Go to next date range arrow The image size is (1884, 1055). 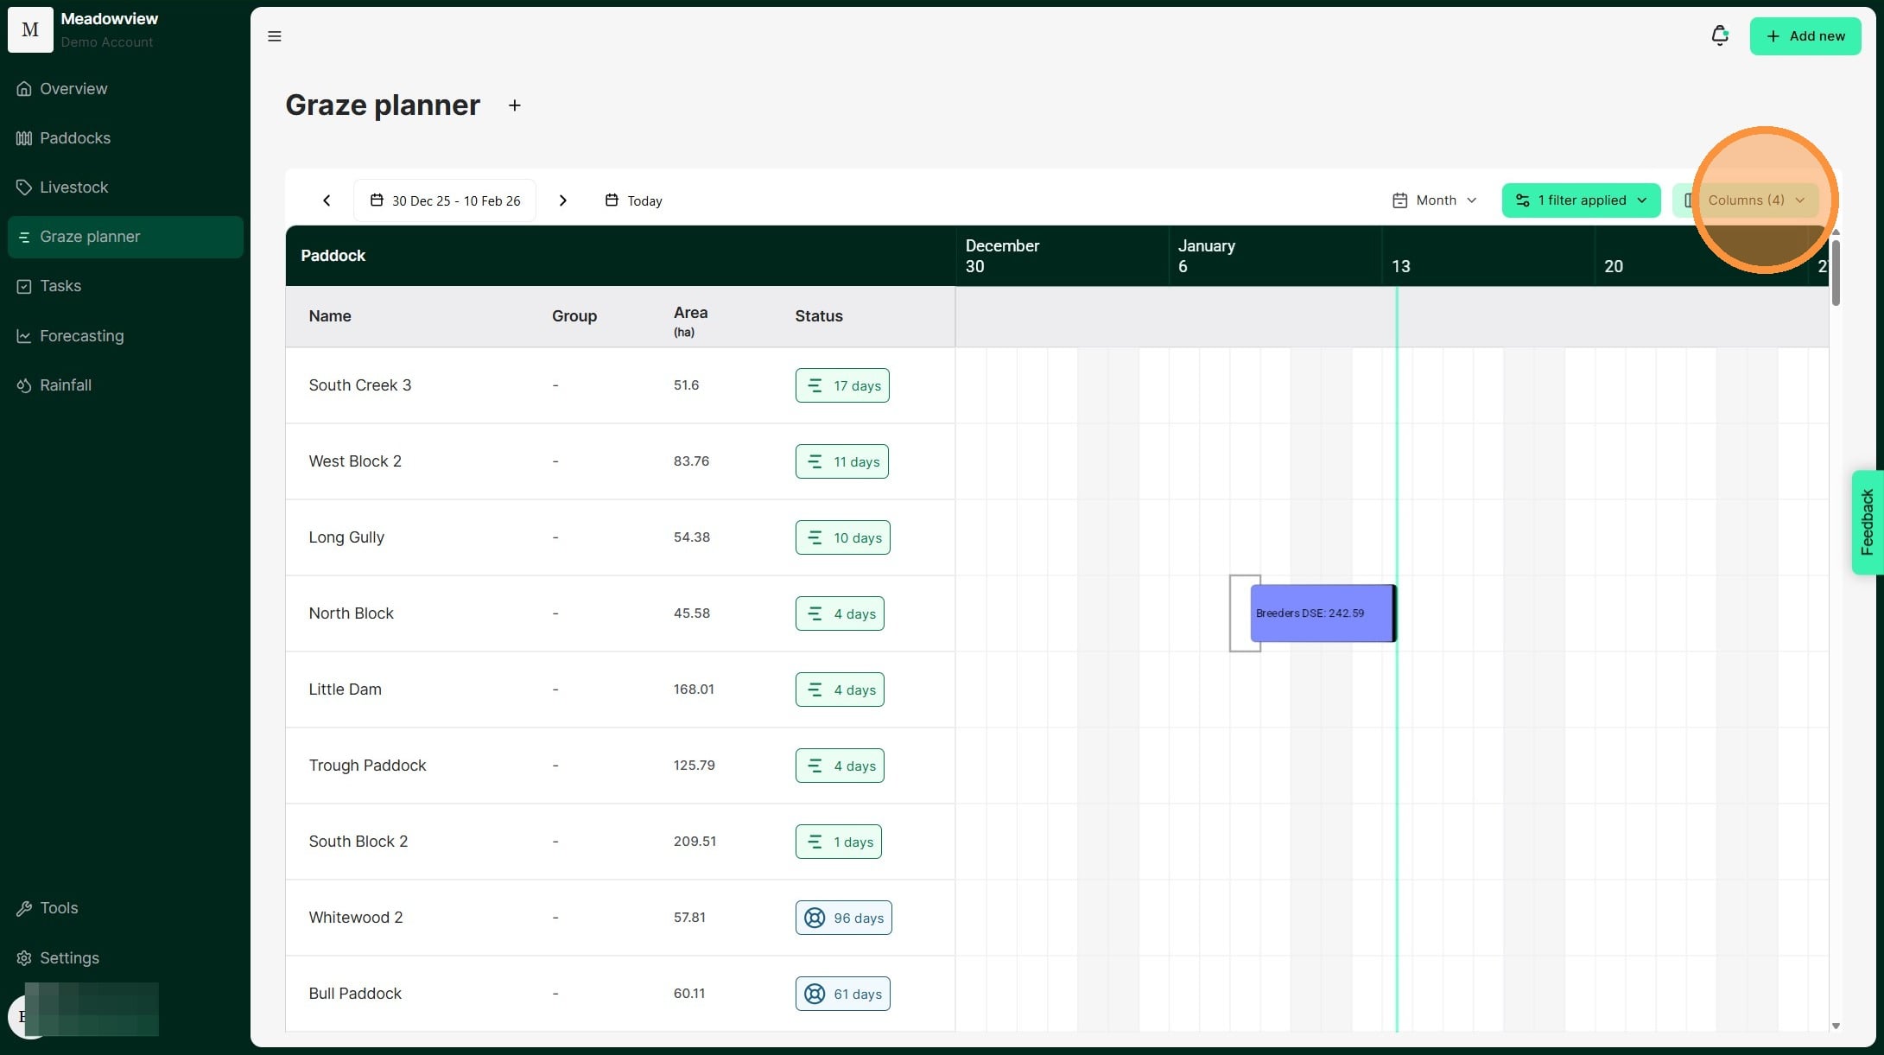[x=563, y=200]
